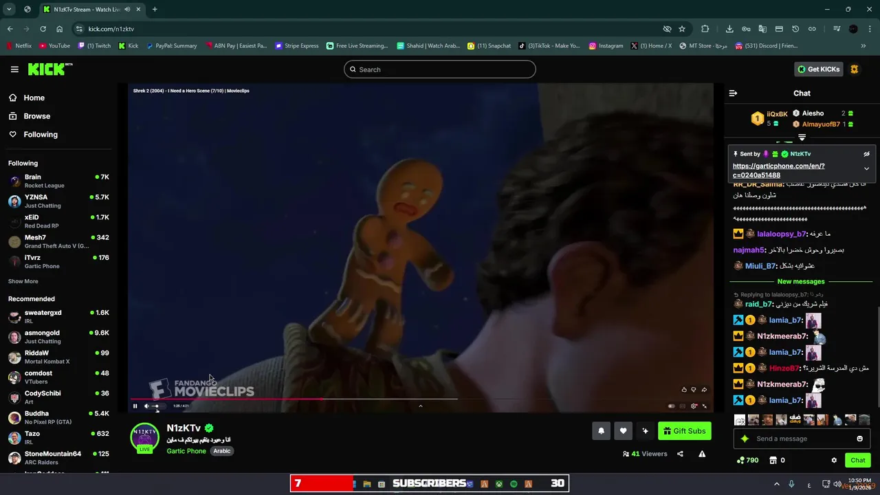Mute the player volume speaker icon

coord(146,406)
